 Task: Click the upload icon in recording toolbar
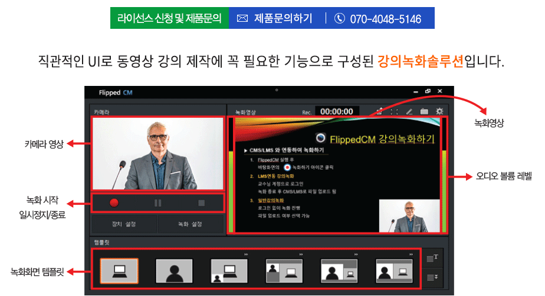coord(379,111)
